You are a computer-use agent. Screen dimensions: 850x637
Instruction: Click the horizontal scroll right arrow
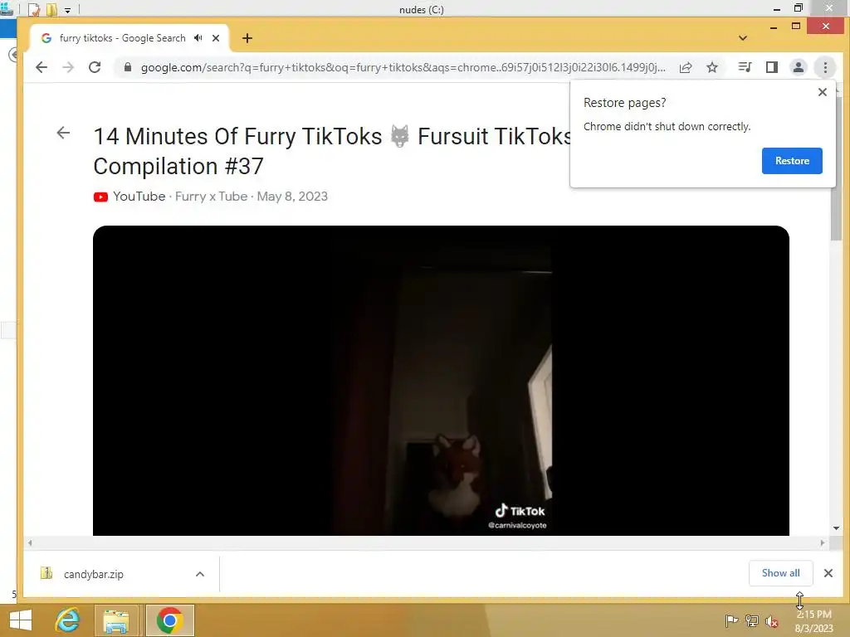pos(823,542)
